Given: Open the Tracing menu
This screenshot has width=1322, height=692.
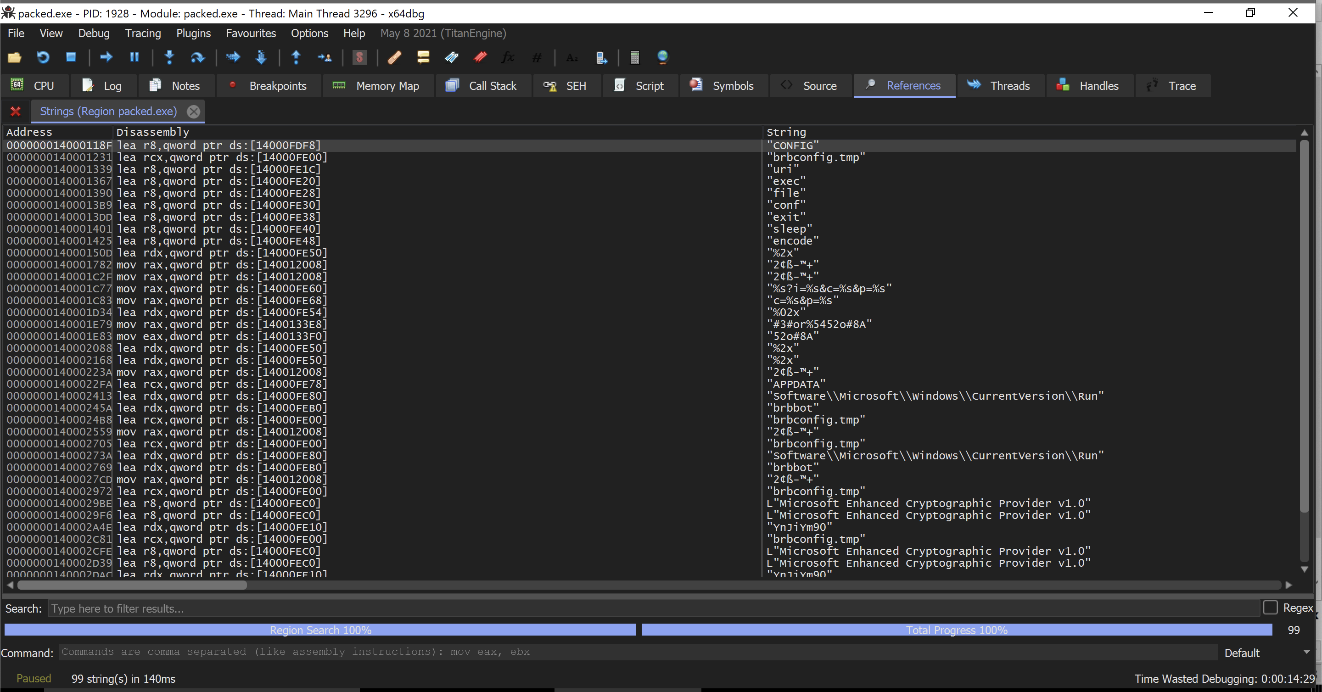Looking at the screenshot, I should [143, 33].
